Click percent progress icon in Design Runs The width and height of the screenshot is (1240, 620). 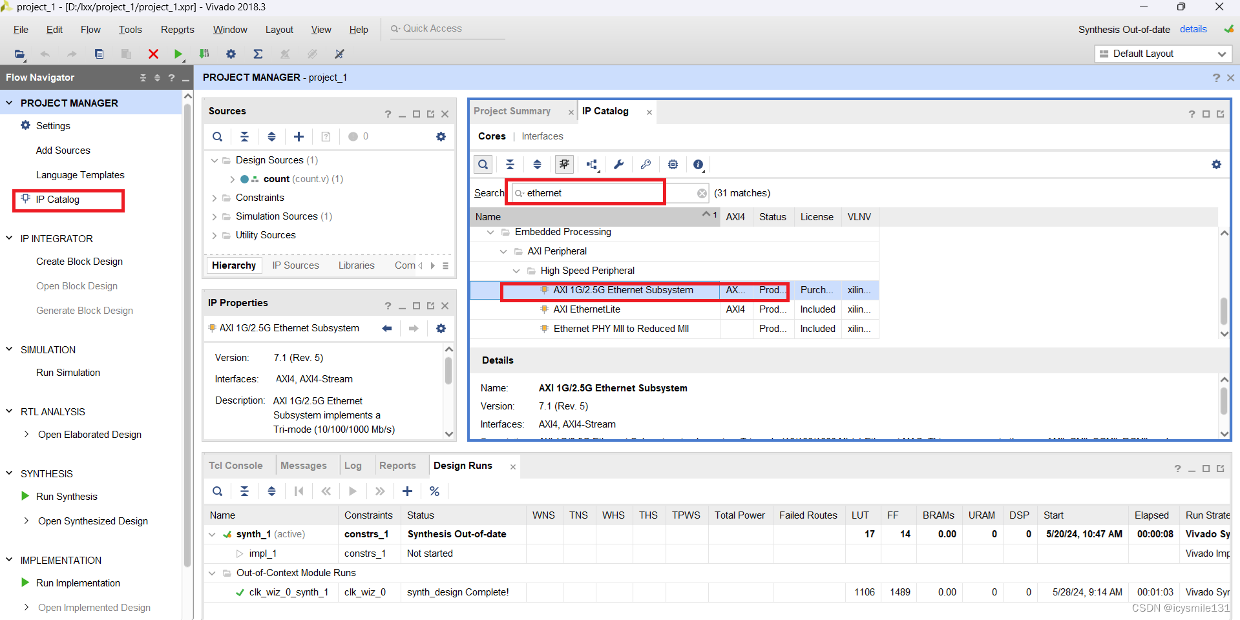coord(434,491)
